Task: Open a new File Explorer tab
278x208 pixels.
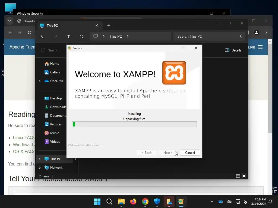Action: [x=109, y=26]
